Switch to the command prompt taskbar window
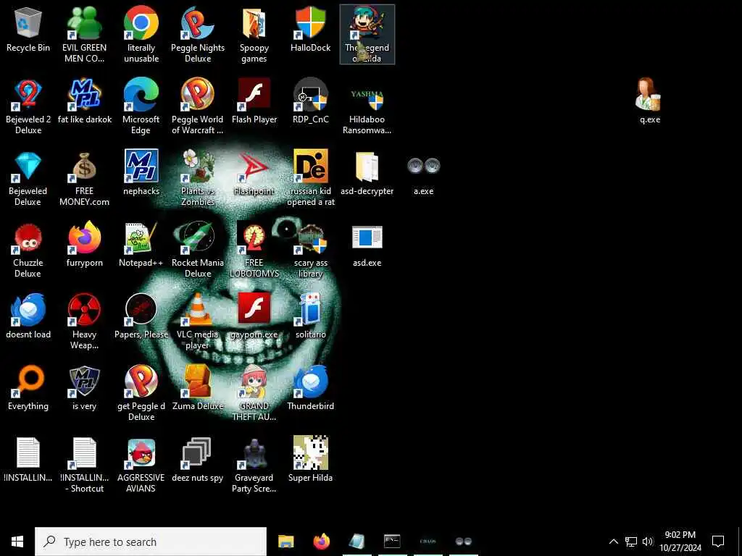 point(392,542)
